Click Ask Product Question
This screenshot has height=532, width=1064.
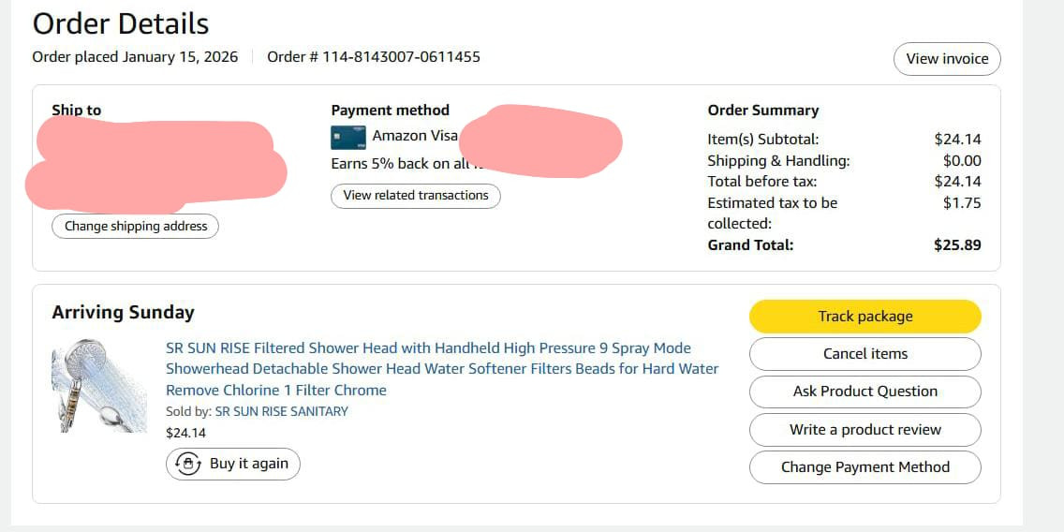[x=864, y=392]
